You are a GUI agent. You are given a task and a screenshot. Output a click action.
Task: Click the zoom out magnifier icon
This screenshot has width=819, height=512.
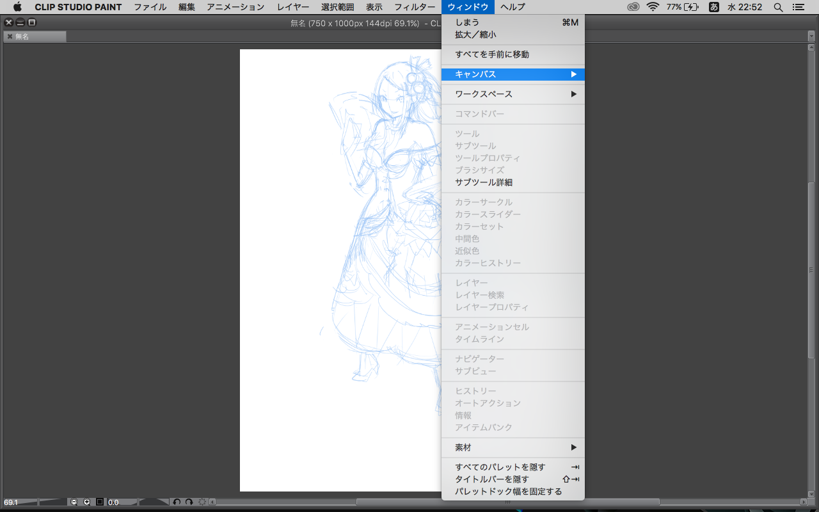(74, 502)
